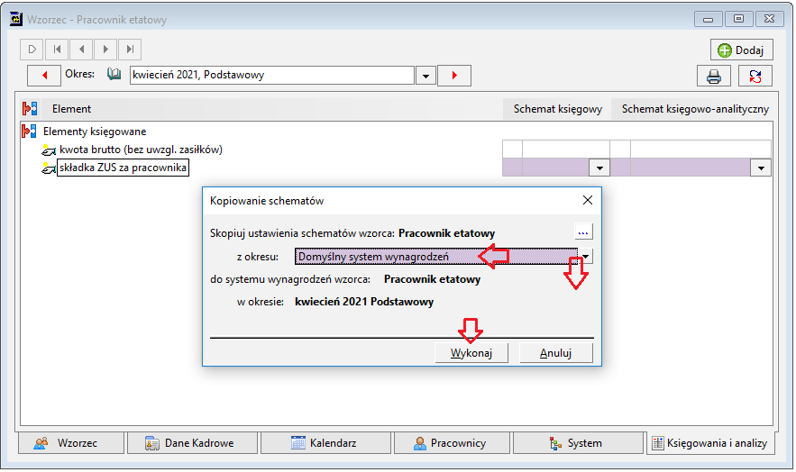Click the red next period arrow
The width and height of the screenshot is (796, 472).
click(x=454, y=76)
